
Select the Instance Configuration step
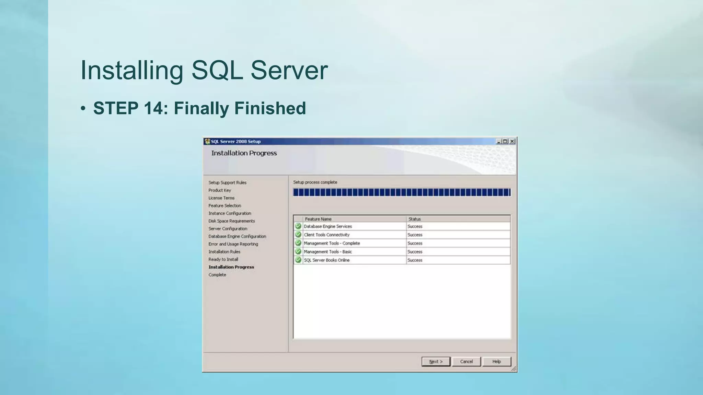coord(230,213)
